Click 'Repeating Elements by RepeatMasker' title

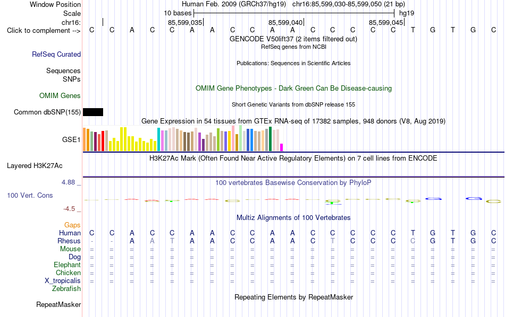click(294, 297)
